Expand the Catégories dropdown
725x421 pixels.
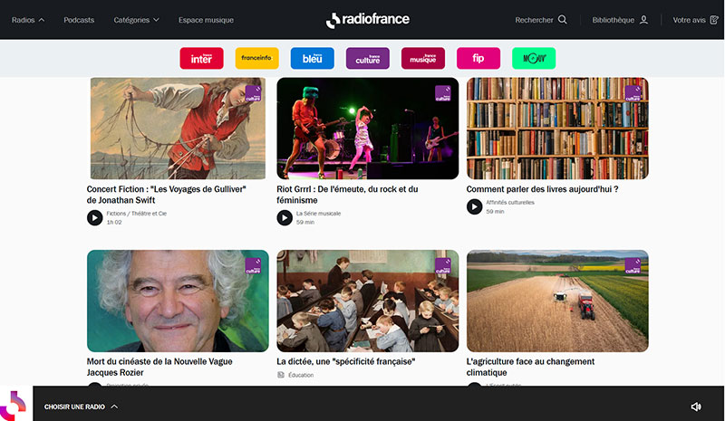coord(137,20)
